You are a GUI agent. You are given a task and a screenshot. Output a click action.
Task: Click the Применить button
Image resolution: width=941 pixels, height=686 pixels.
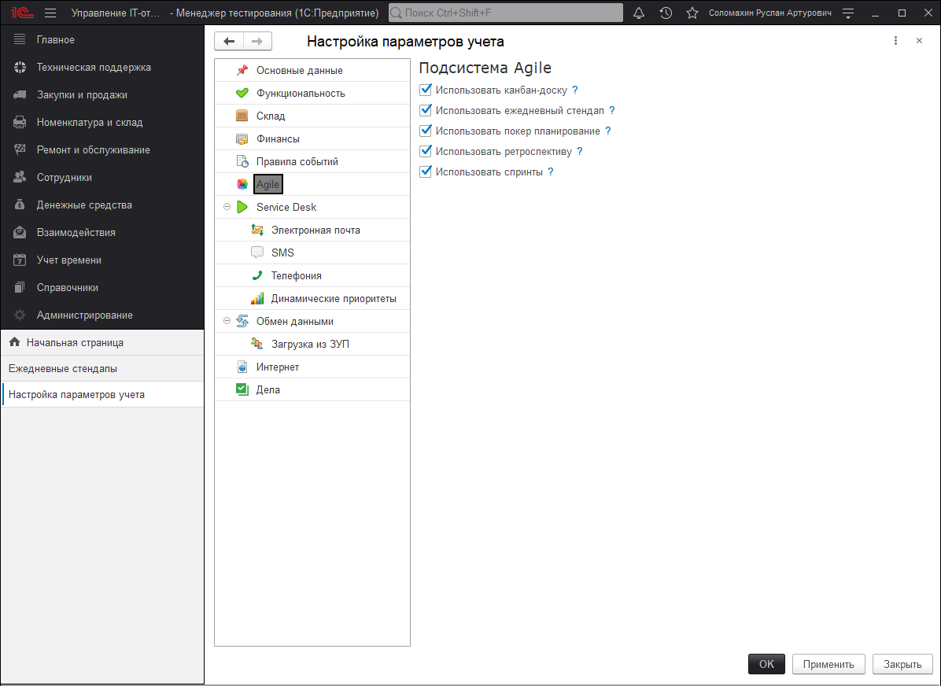tap(828, 664)
